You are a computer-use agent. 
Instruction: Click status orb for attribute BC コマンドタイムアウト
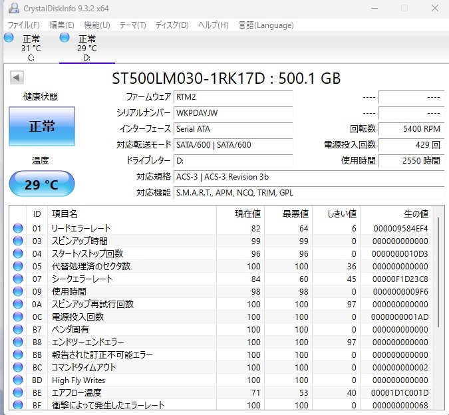18,367
